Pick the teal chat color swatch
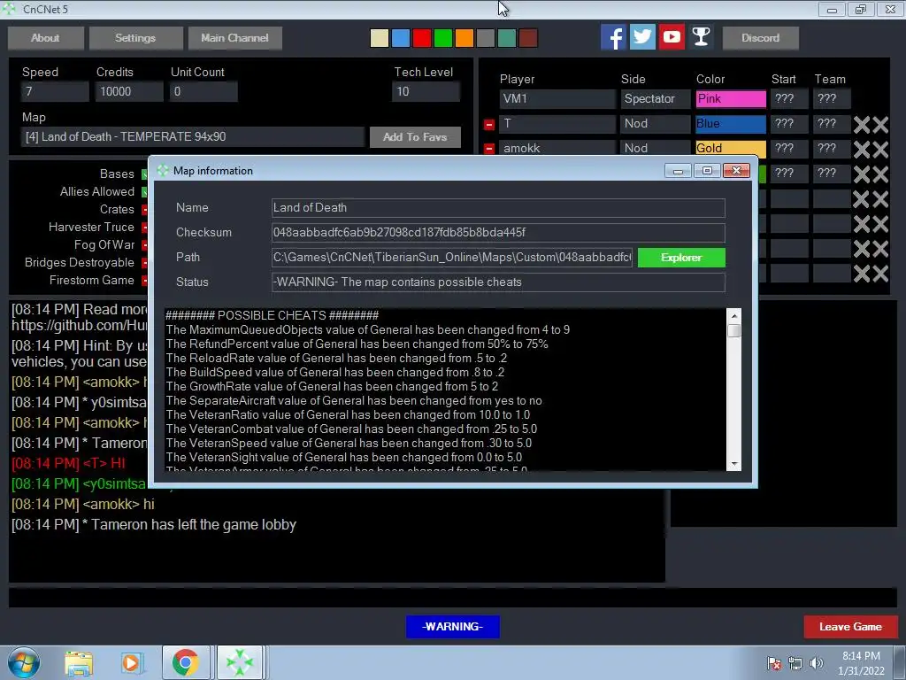 507,38
